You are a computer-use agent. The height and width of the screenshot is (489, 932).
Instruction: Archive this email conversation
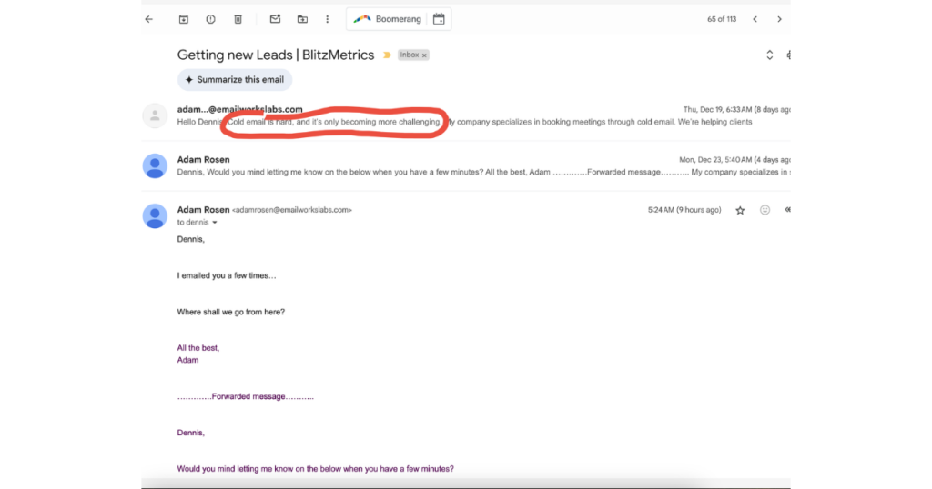tap(184, 19)
